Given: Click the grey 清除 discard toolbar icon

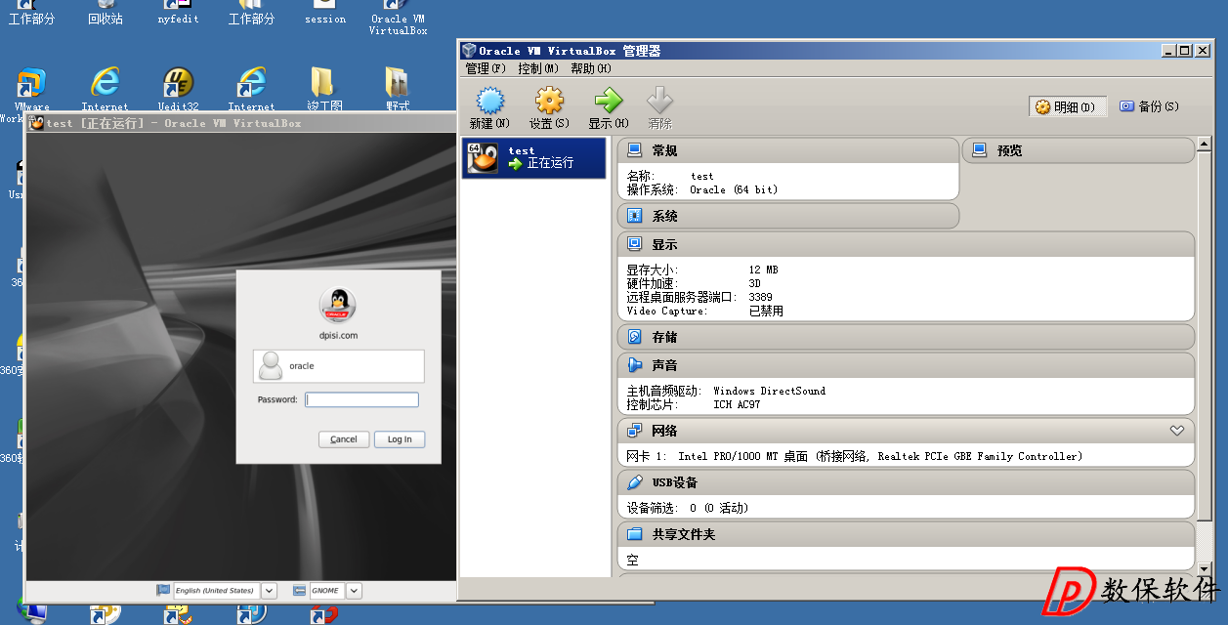Looking at the screenshot, I should (x=660, y=101).
